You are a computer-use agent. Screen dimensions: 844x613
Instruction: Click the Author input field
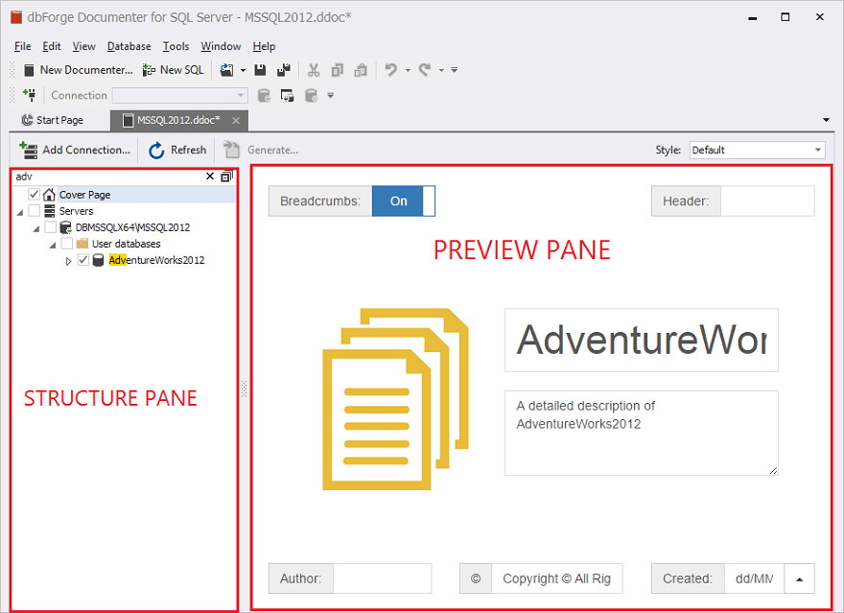tap(382, 578)
